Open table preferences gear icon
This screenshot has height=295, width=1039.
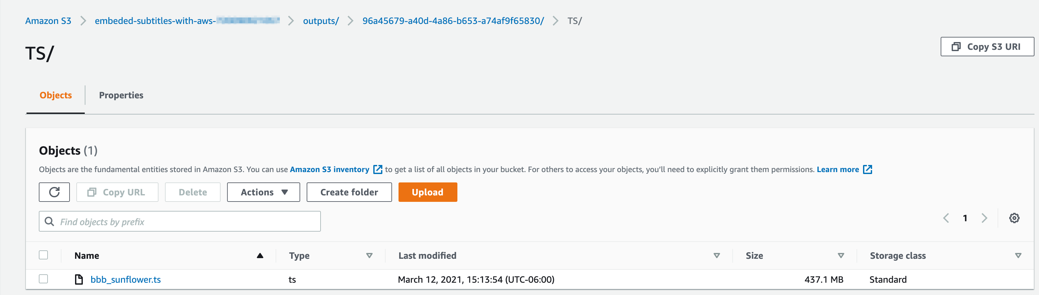[x=1014, y=218]
